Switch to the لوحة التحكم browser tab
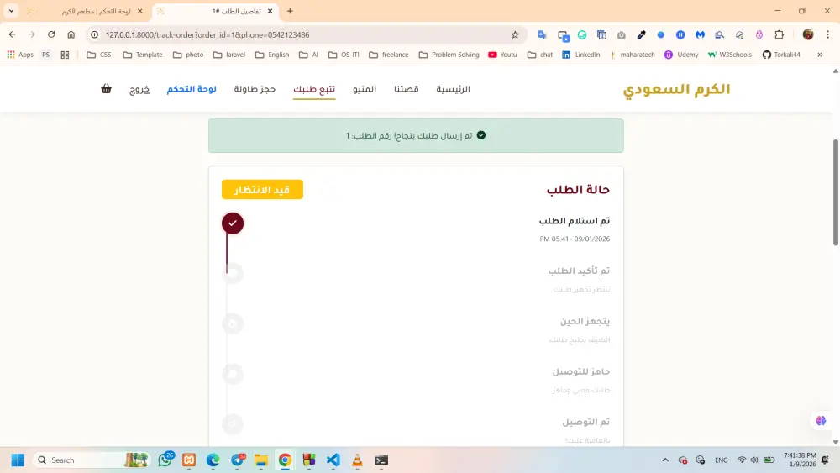This screenshot has width=840, height=473. 86,11
